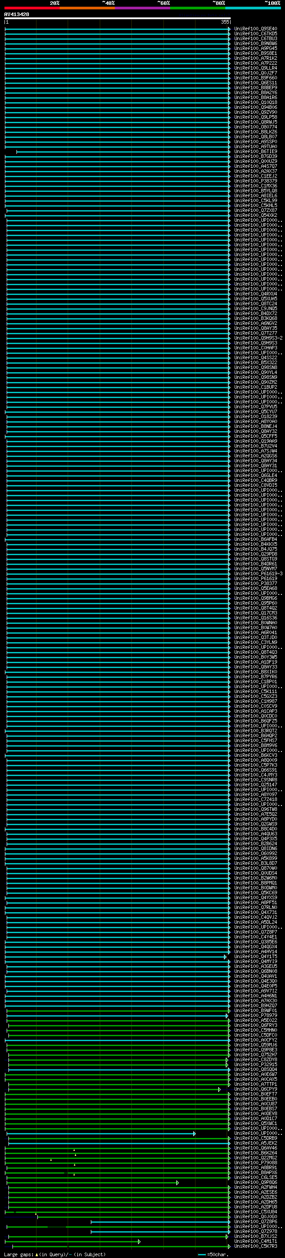Click the UniRef100_Q4P3X5 label
The width and height of the screenshot is (285, 1258).
coord(256,839)
